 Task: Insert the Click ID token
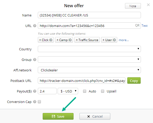click(46, 40)
